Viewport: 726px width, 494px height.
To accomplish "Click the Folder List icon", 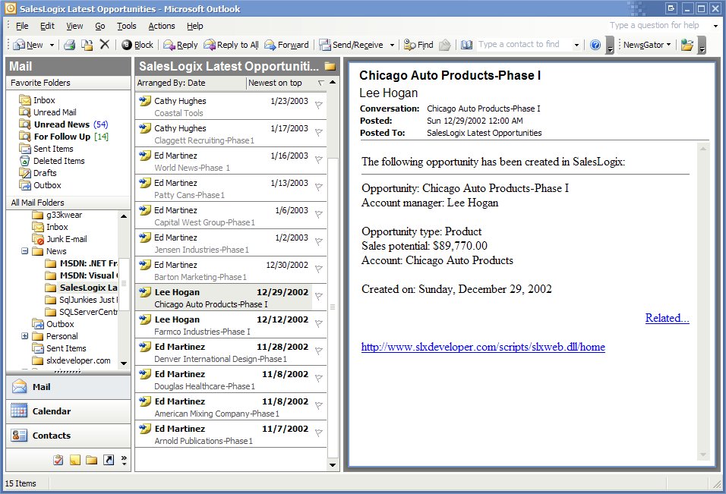I will (92, 460).
